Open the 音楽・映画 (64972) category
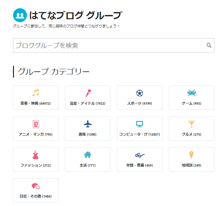 tap(36, 98)
